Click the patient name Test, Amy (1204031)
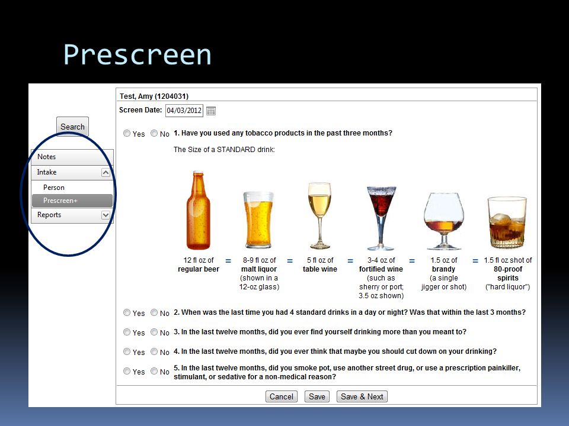 (x=154, y=96)
